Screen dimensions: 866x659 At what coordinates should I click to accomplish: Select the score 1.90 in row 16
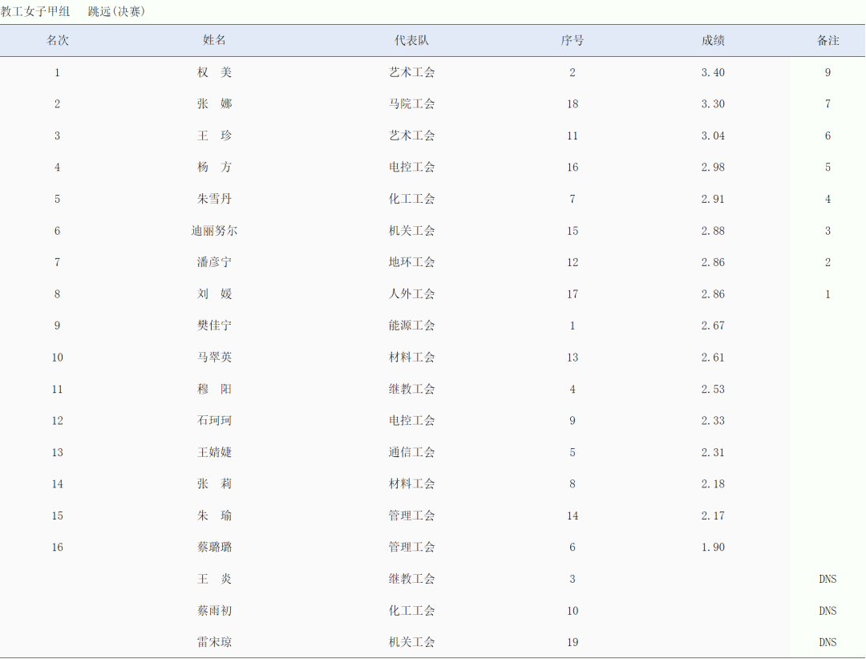[713, 548]
